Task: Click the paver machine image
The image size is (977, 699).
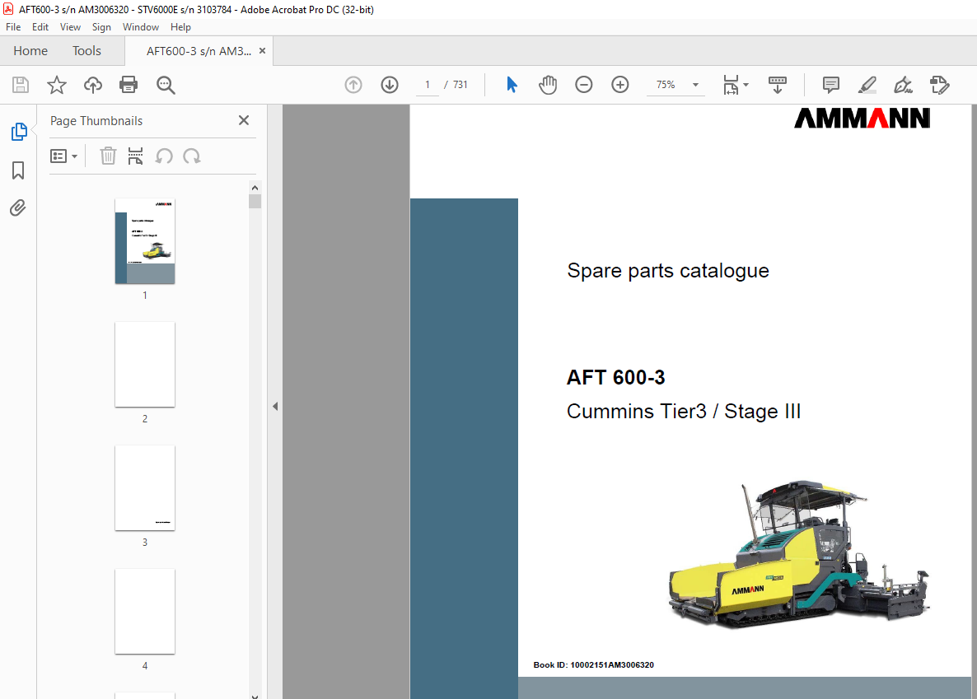Action: tap(798, 554)
